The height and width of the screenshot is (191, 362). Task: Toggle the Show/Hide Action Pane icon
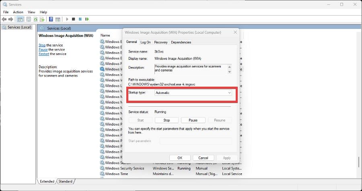[58, 19]
